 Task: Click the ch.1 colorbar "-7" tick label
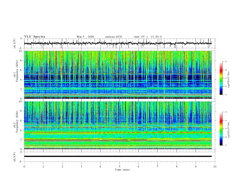(x=226, y=95)
